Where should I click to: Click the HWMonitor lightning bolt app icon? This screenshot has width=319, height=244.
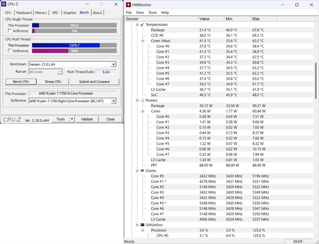[128, 5]
